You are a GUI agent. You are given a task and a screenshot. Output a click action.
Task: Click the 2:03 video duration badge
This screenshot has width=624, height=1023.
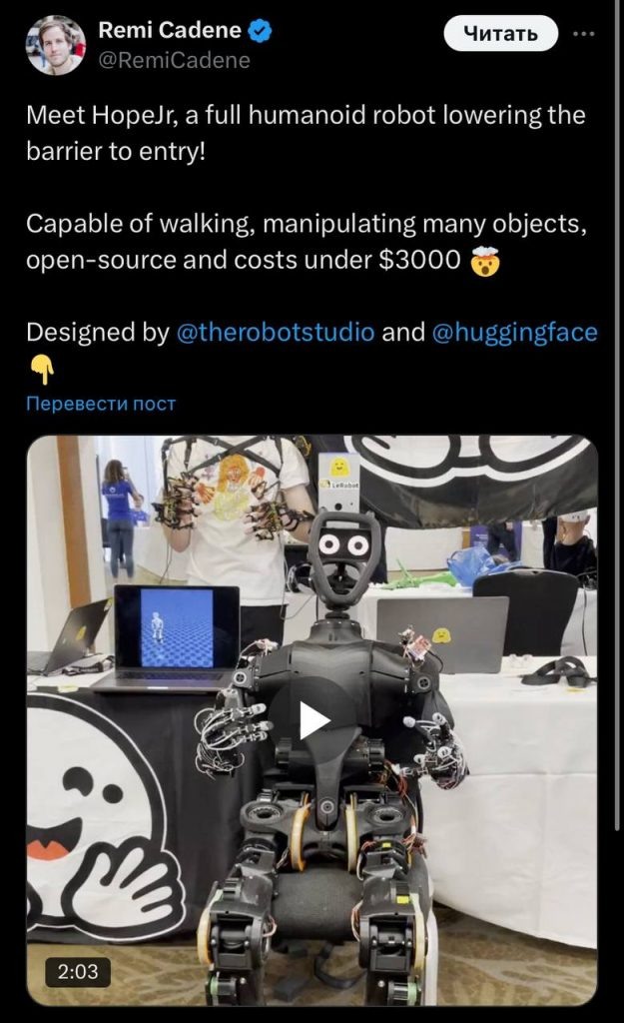(78, 971)
